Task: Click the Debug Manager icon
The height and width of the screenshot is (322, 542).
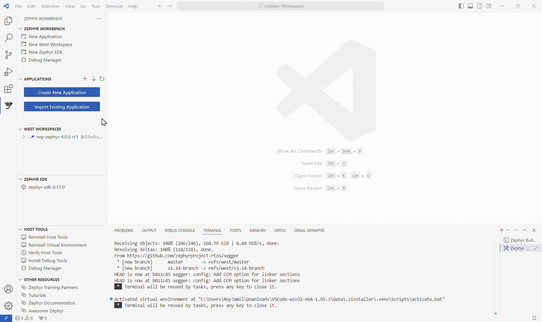Action: (24, 60)
